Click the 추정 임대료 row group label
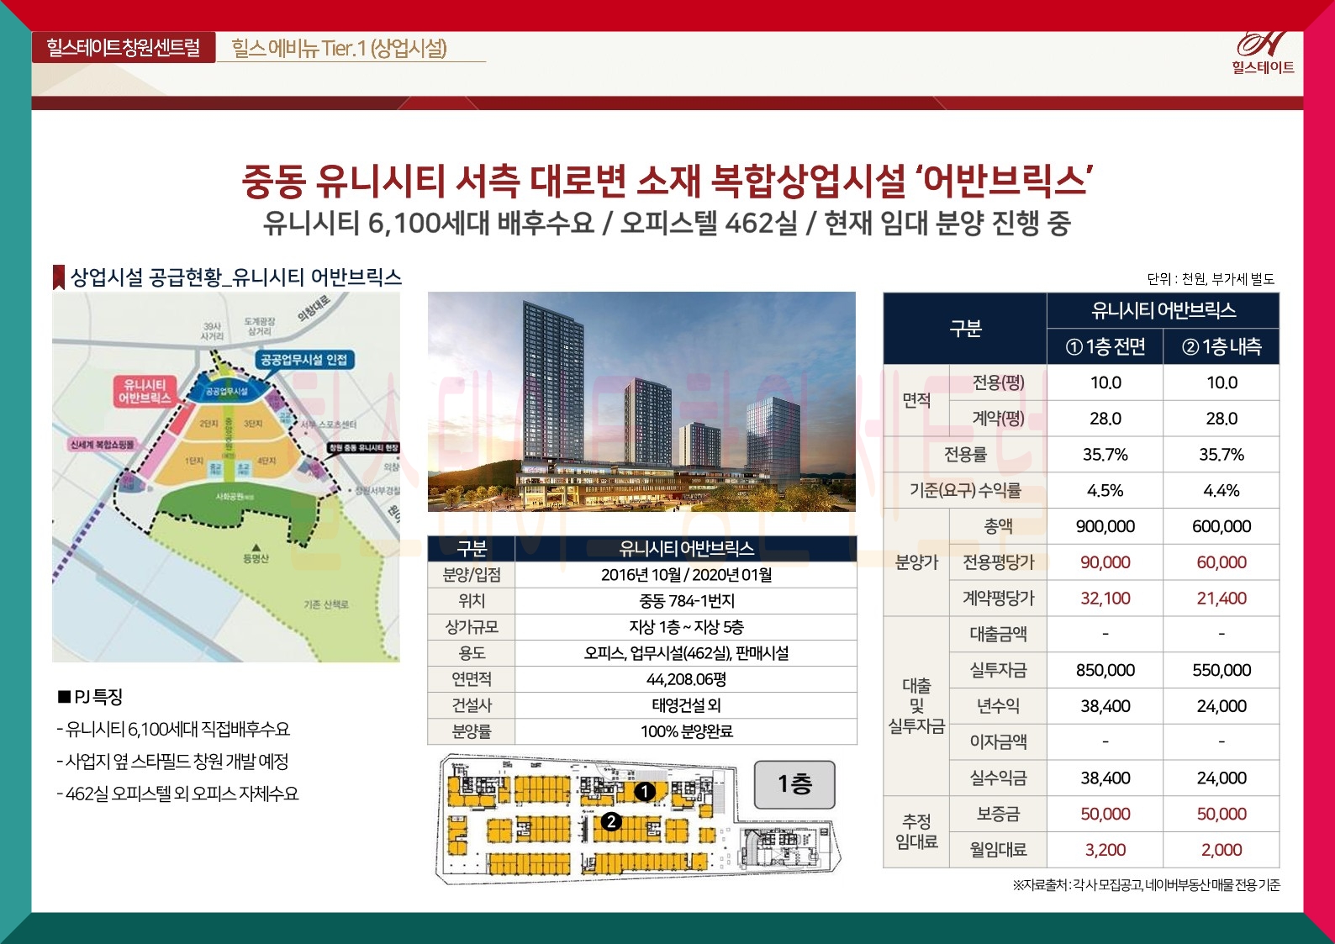The height and width of the screenshot is (944, 1335). coord(916,831)
